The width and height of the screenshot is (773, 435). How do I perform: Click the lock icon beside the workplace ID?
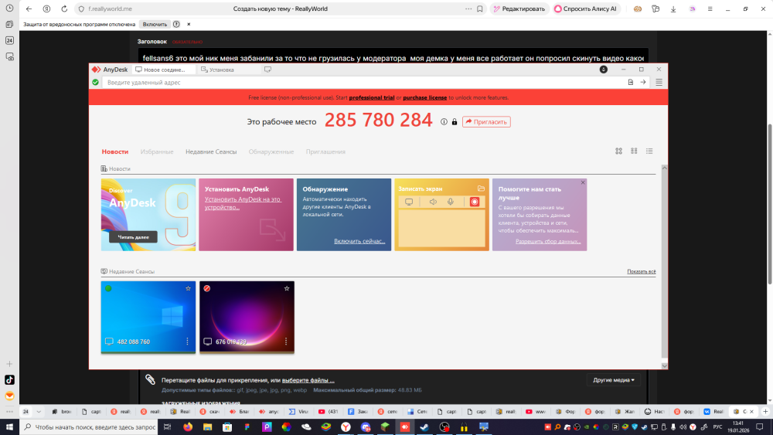pos(455,121)
